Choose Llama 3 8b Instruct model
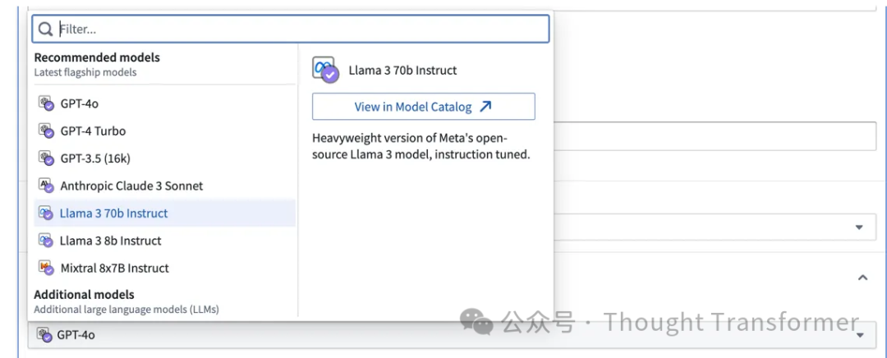Image resolution: width=887 pixels, height=358 pixels. 164,241
